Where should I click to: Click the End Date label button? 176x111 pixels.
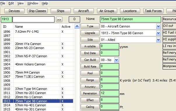(90, 53)
